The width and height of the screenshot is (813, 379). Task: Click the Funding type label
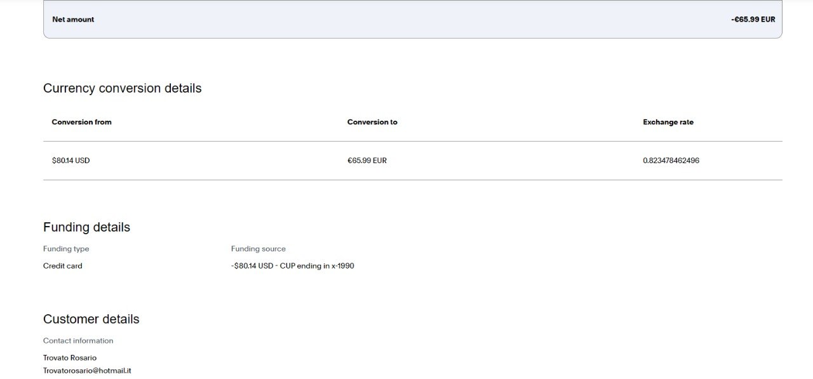(x=66, y=249)
